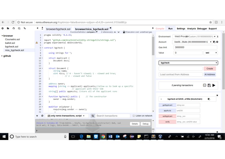Collapse the browser folder in the file tree

[2, 36]
